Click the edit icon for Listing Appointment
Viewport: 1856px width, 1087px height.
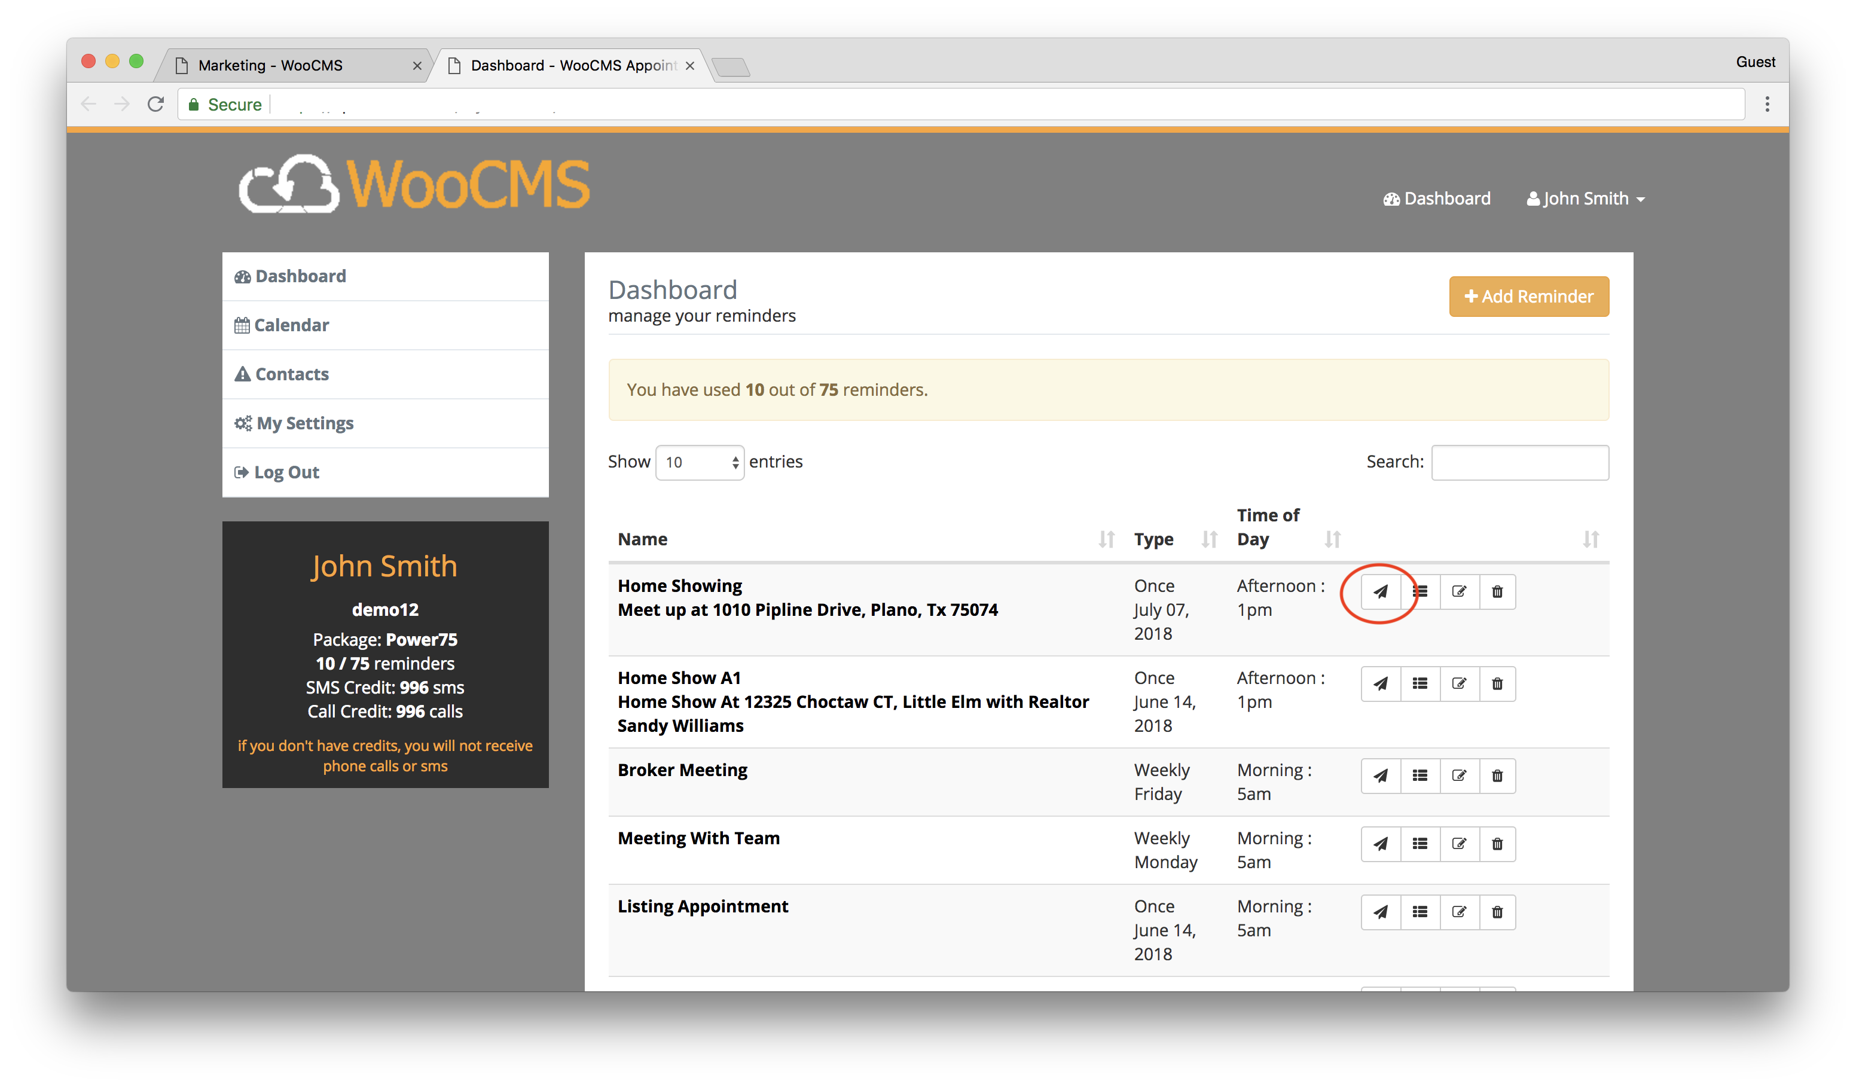[x=1458, y=911]
